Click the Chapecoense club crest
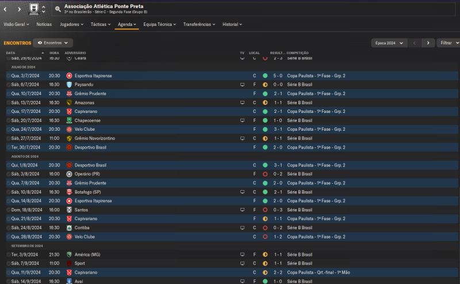The width and height of the screenshot is (460, 284). pyautogui.click(x=69, y=120)
